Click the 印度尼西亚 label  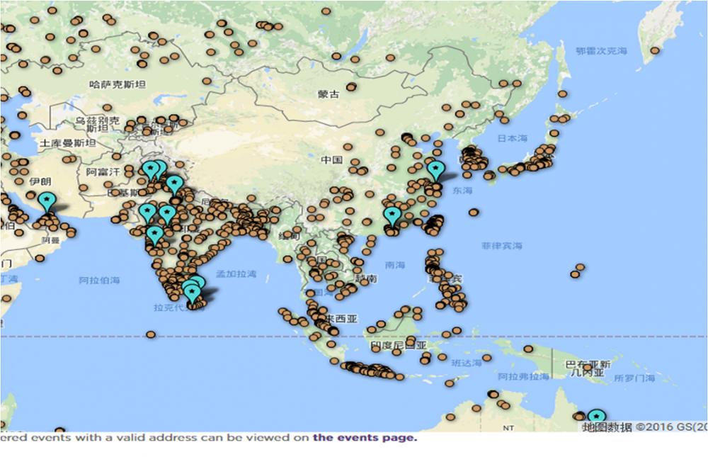[x=398, y=345]
